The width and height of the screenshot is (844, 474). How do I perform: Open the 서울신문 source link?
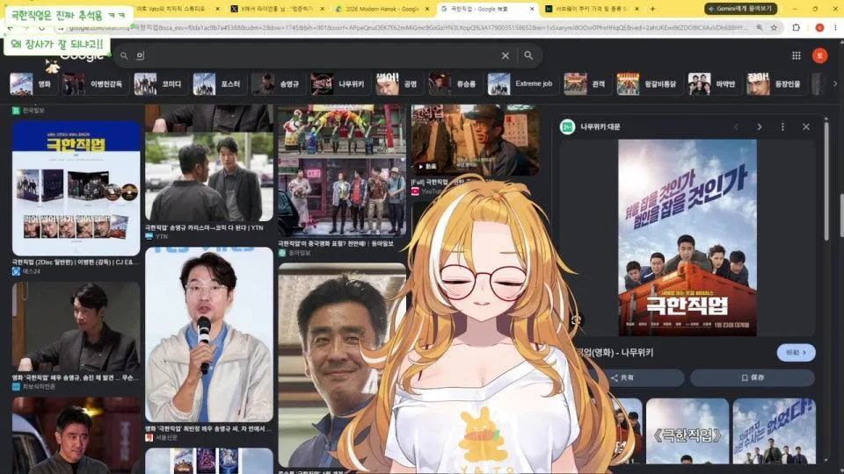(162, 438)
